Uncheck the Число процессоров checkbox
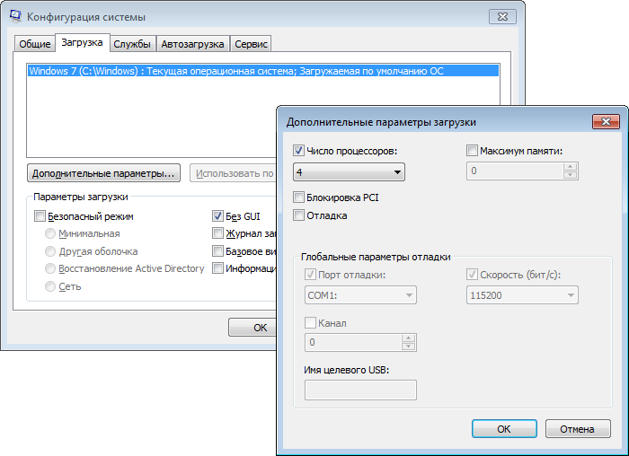 [299, 151]
